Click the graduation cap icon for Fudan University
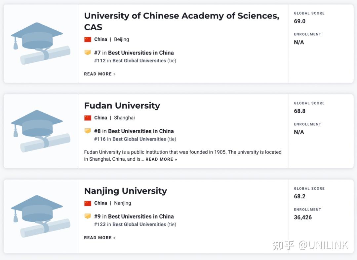Image resolution: width=357 pixels, height=260 pixels. [x=41, y=131]
